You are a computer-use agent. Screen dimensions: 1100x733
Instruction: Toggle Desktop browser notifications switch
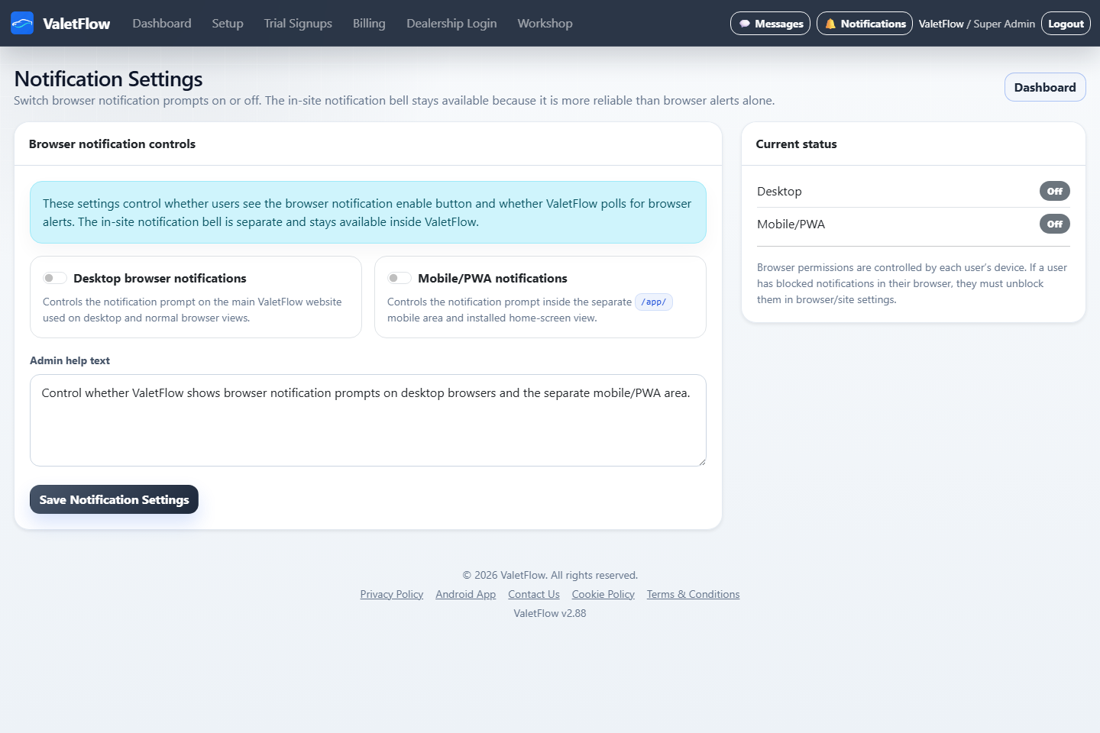point(55,278)
